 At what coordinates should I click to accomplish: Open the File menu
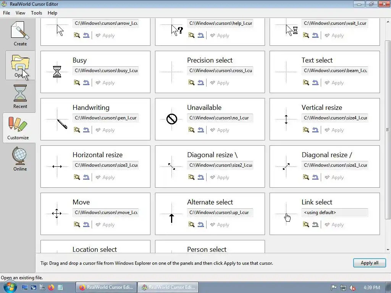tap(6, 13)
